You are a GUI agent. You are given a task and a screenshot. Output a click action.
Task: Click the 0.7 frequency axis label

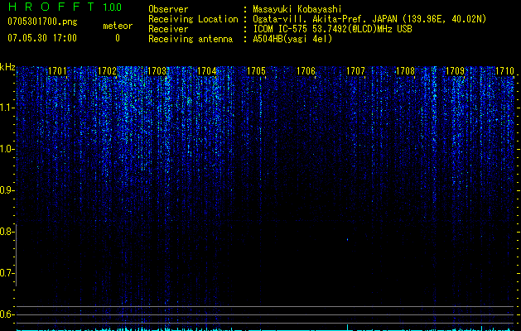point(7,273)
